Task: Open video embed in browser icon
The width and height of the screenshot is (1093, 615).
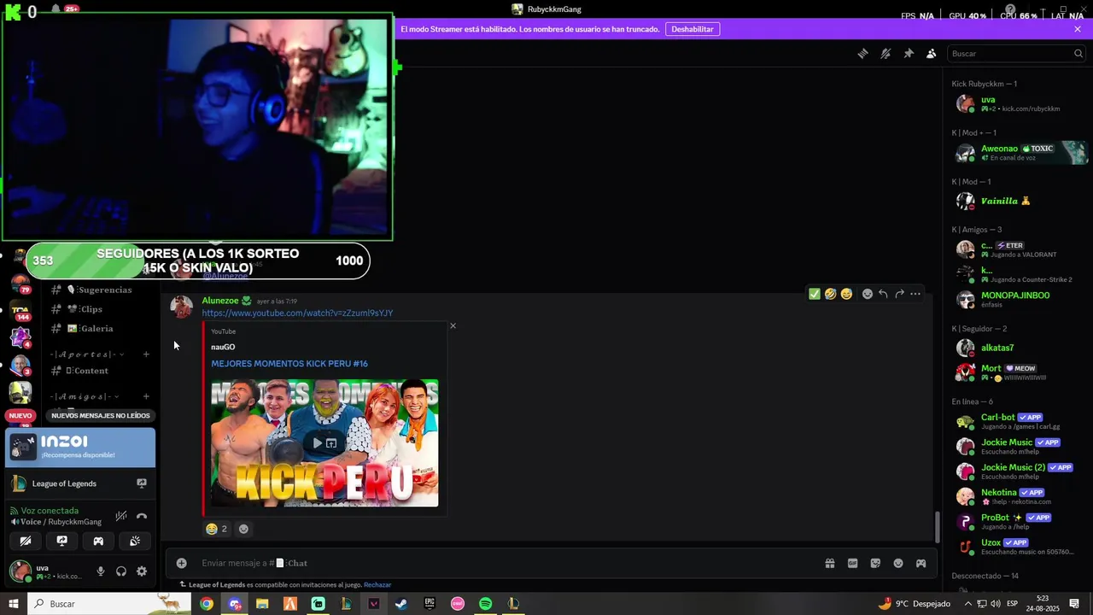Action: coord(331,443)
